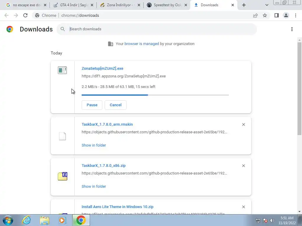Click the taskbar clock showing 5:51 AM
The width and height of the screenshot is (302, 226).
coord(287,220)
